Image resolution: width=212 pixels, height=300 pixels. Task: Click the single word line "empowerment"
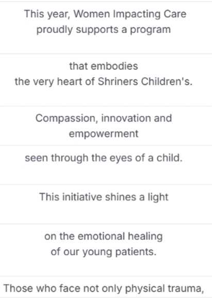[x=104, y=134]
